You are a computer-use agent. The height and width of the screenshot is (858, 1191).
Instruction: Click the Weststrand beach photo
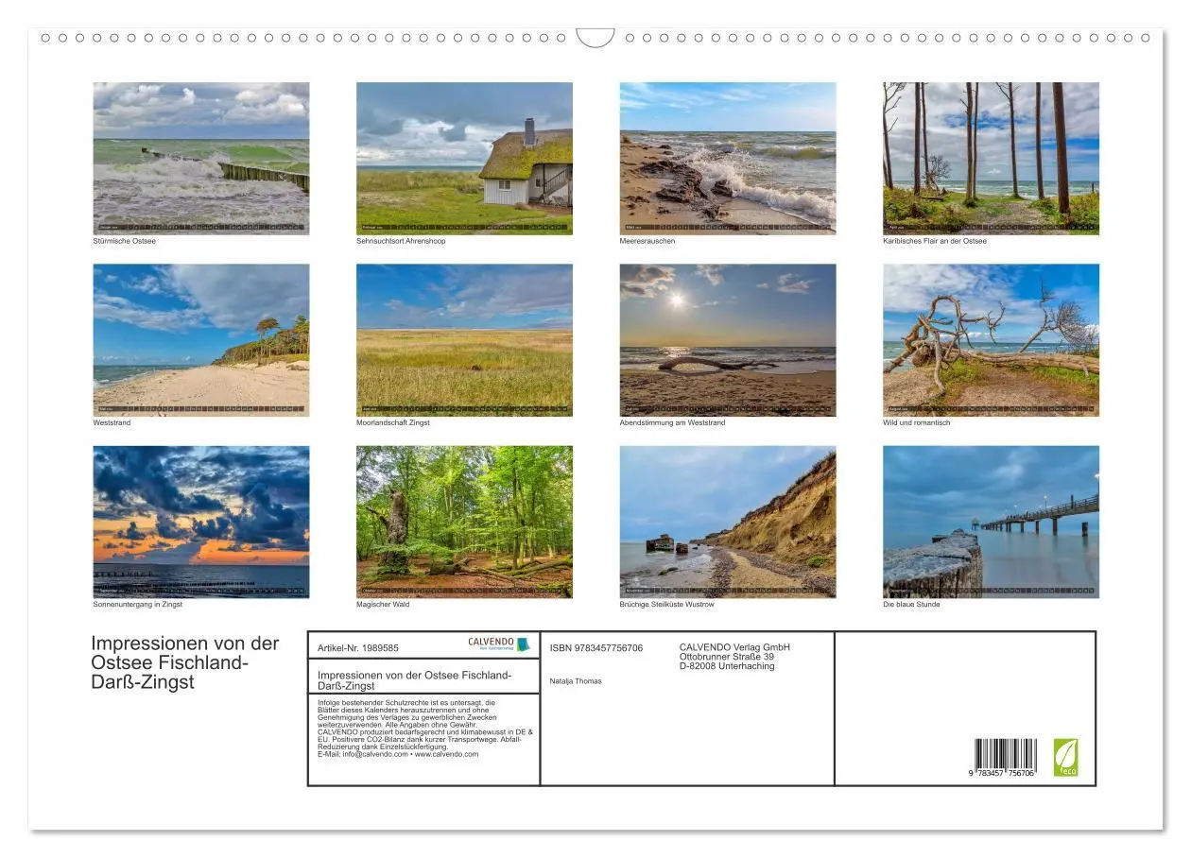[x=200, y=339]
